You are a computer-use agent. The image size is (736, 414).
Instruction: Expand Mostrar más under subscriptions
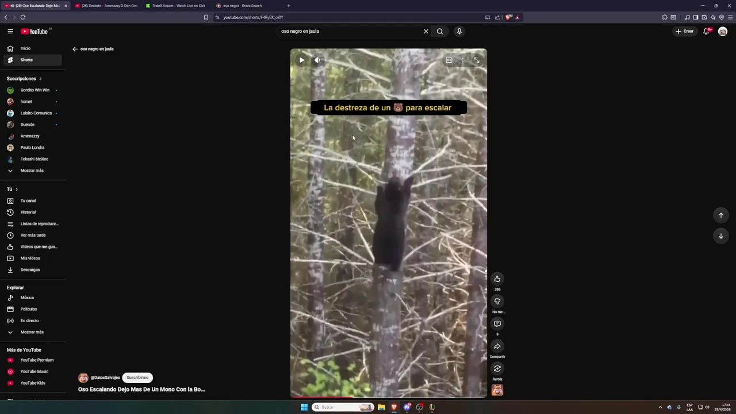point(32,171)
